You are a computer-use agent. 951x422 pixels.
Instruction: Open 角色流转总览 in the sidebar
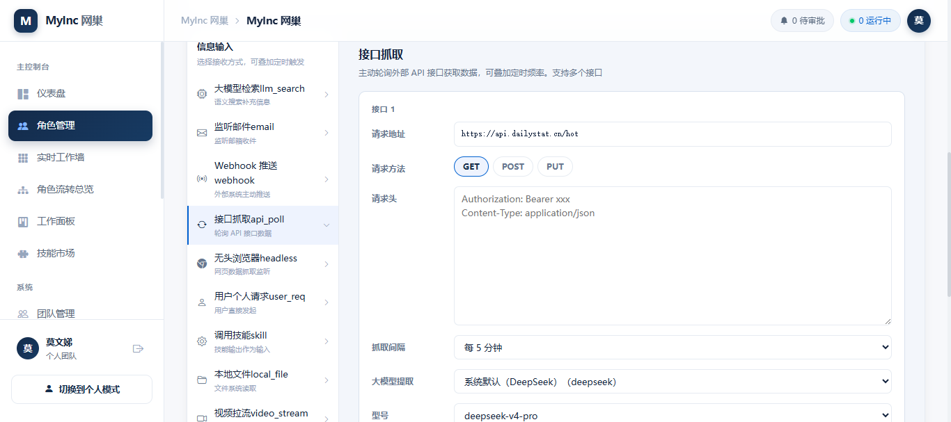click(80, 190)
